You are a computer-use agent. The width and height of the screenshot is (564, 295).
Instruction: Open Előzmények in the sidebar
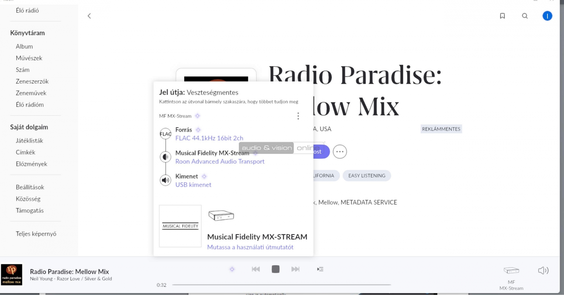[x=32, y=164]
